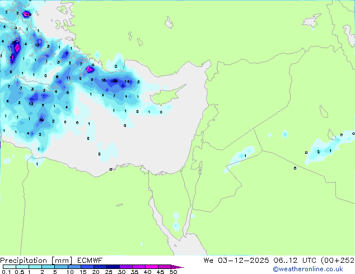Click the 1–2 mm legend swatch
Image resolution: width=355 pixels, height=274 pixels.
click(35, 267)
